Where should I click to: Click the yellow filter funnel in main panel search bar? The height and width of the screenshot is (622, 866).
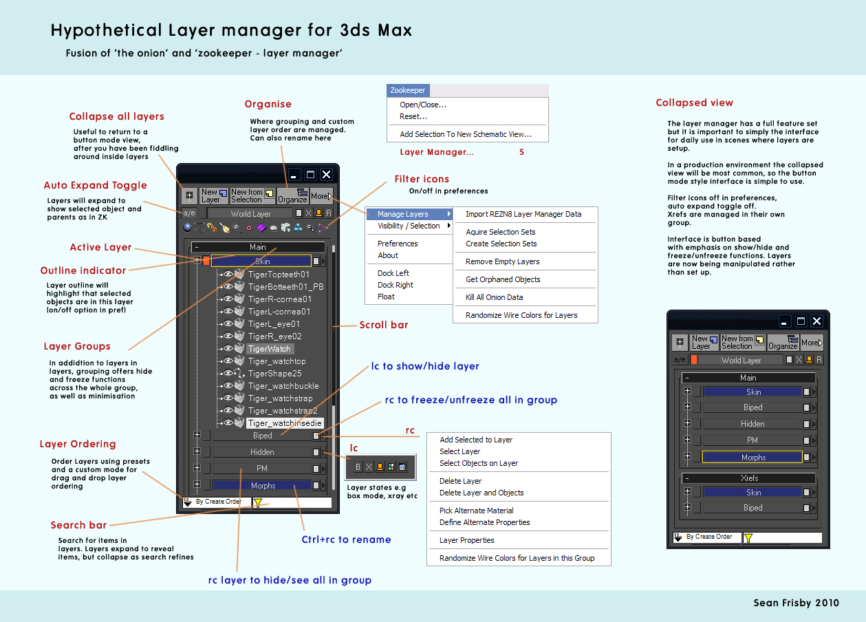[258, 503]
